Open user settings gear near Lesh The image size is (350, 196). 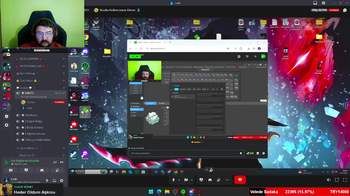point(62,180)
